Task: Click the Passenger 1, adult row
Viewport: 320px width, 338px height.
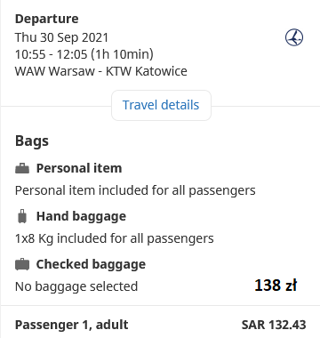Action: click(x=160, y=325)
